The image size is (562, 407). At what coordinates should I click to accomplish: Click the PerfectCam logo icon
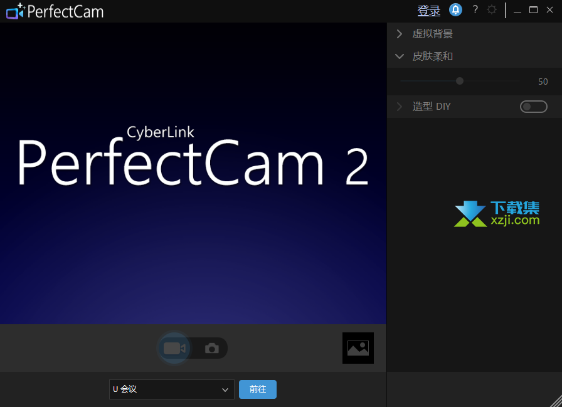16,11
